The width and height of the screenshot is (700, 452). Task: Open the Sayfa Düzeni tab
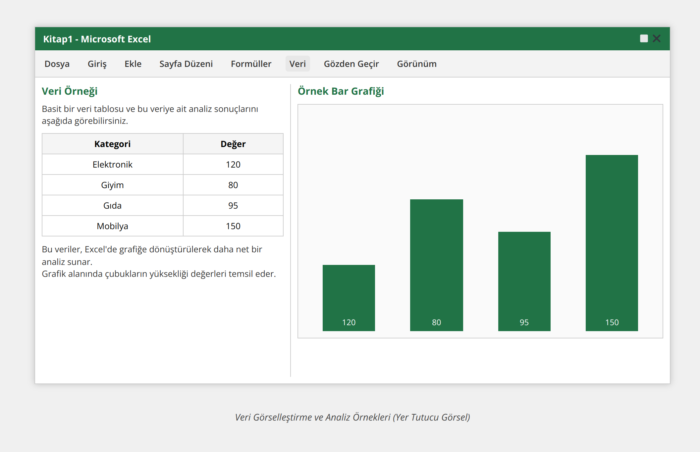tap(186, 64)
